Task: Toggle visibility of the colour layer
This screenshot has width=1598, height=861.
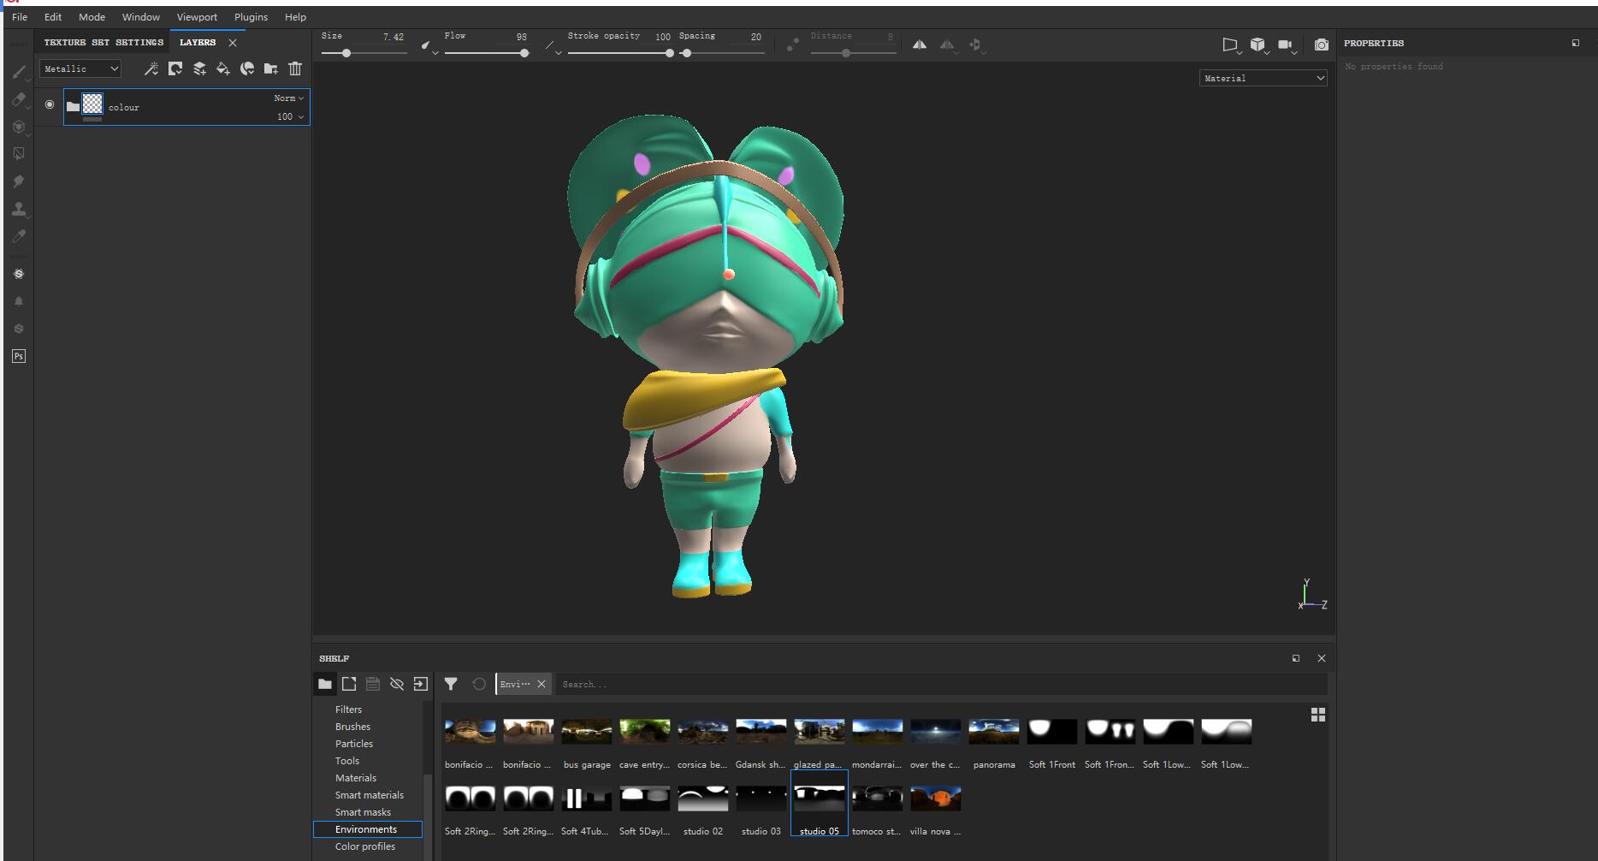Action: pos(50,104)
